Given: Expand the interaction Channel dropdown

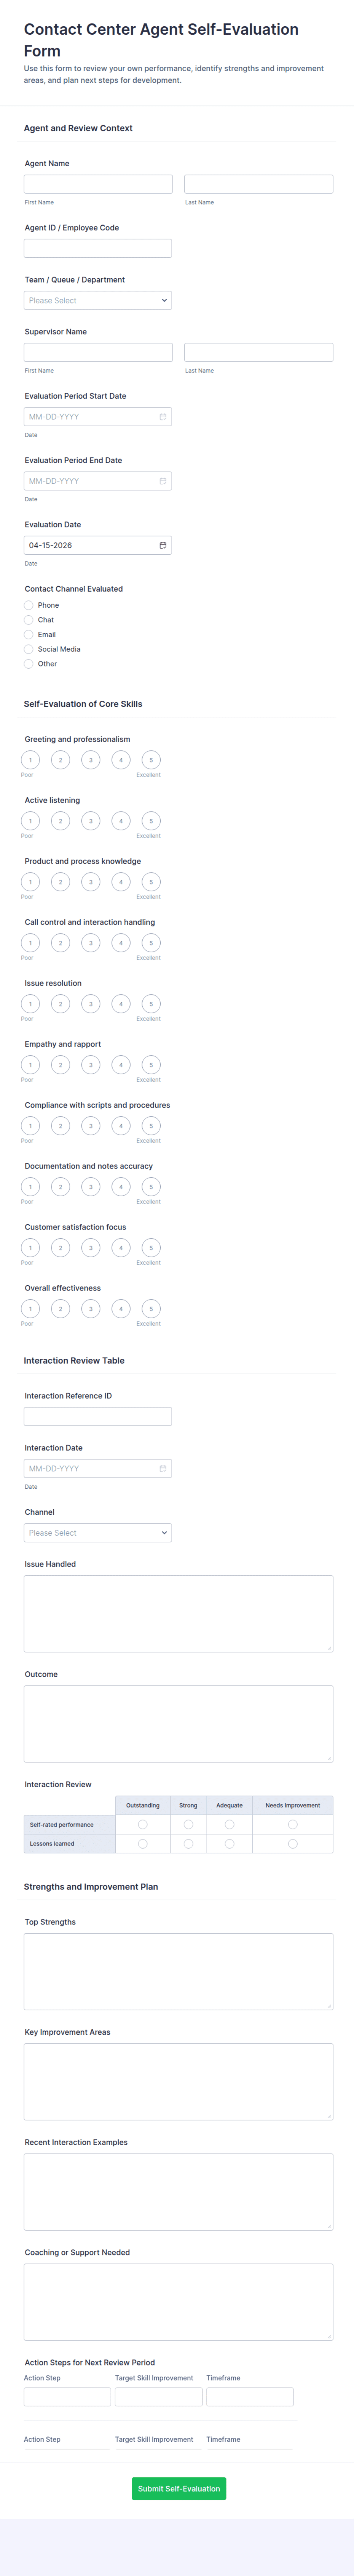Looking at the screenshot, I should pyautogui.click(x=98, y=1532).
